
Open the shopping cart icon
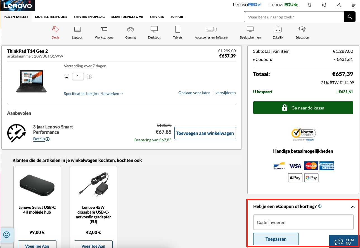(x=353, y=5)
